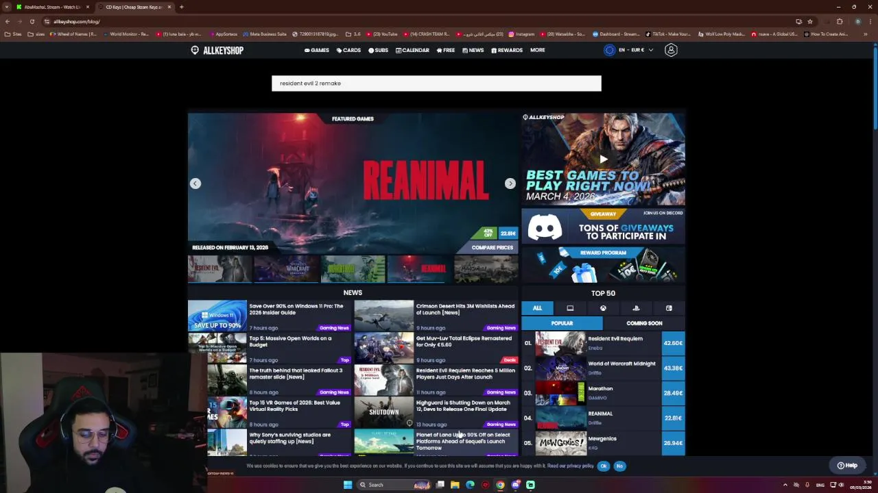
Task: Select World of Warcraft featured thumbnail
Action: click(287, 269)
